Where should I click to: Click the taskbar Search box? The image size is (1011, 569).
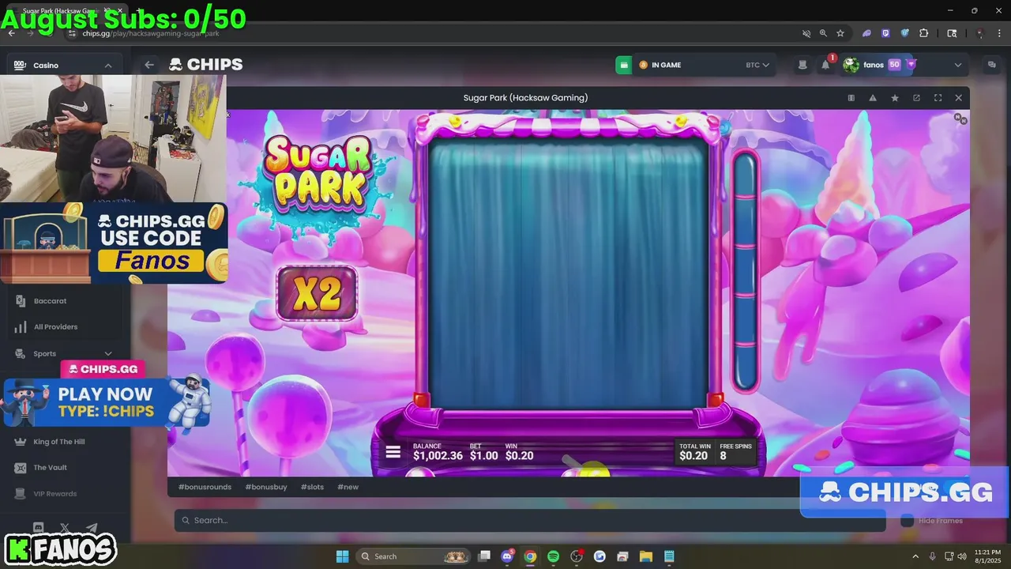pyautogui.click(x=413, y=556)
